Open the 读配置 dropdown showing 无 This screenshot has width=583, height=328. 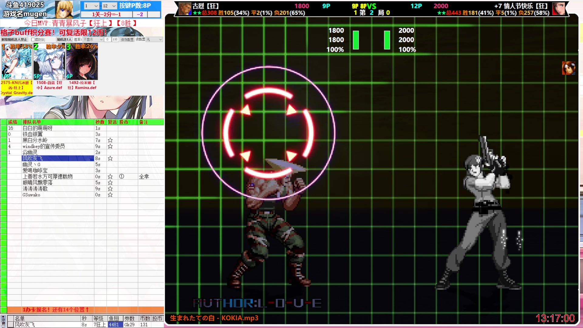pyautogui.click(x=154, y=39)
